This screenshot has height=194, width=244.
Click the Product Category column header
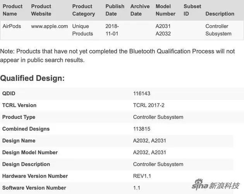83,10
